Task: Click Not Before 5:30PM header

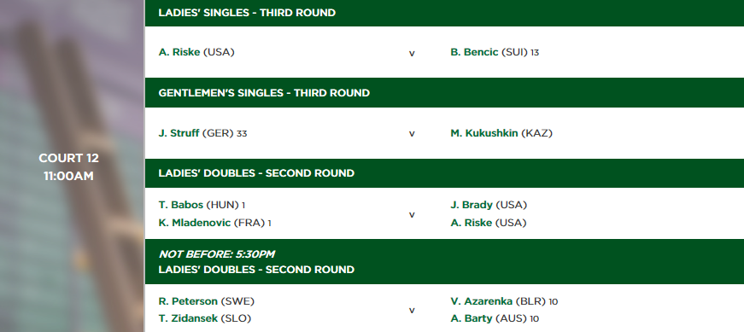Action: pyautogui.click(x=217, y=254)
